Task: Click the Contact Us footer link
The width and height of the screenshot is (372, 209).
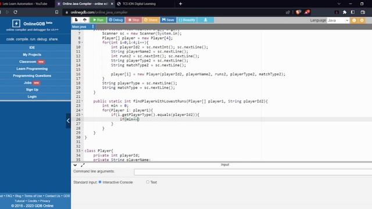Action: [x=53, y=196]
